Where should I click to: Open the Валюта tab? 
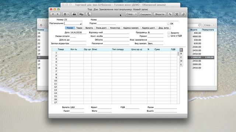(89, 28)
